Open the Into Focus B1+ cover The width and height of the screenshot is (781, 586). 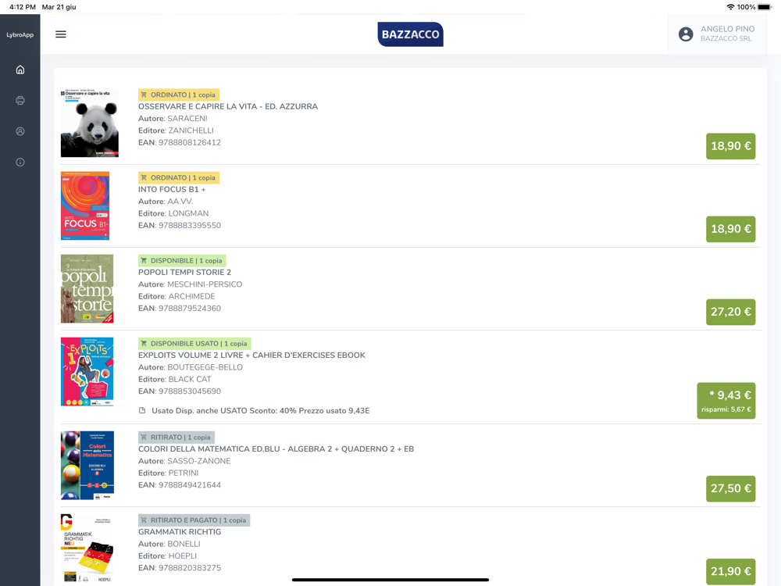(85, 205)
